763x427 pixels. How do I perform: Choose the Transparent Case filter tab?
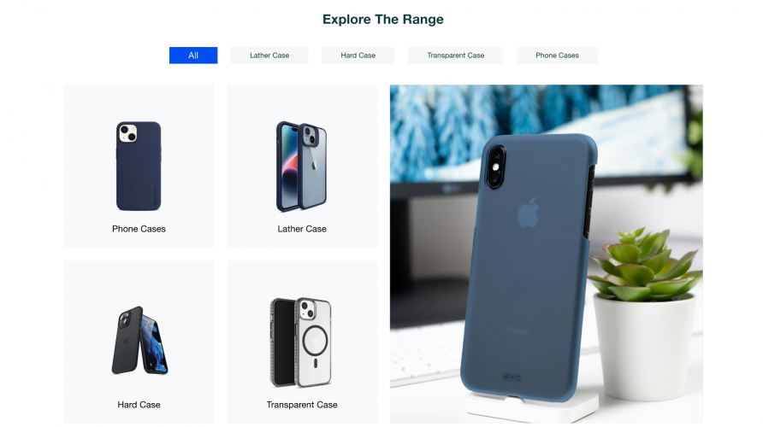point(455,56)
